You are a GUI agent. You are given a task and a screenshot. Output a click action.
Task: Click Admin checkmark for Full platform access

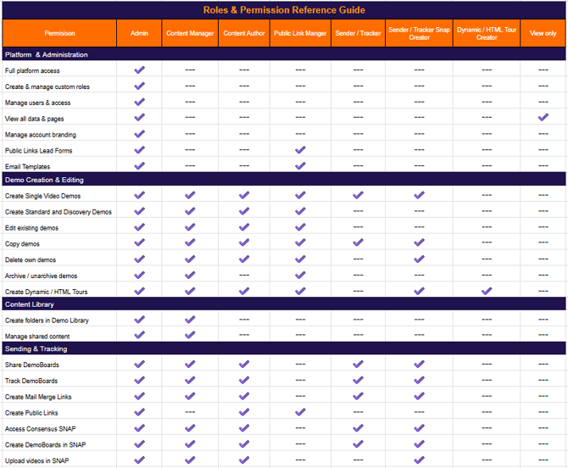click(x=140, y=70)
